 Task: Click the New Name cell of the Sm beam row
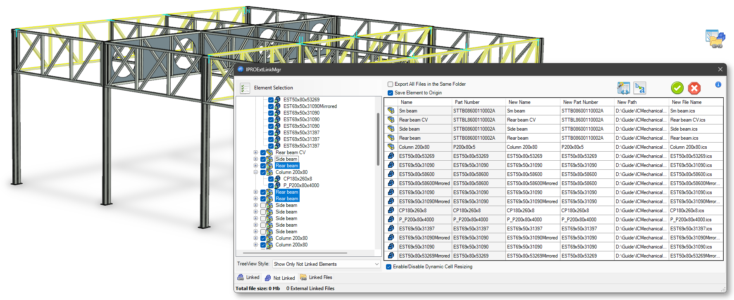click(533, 111)
